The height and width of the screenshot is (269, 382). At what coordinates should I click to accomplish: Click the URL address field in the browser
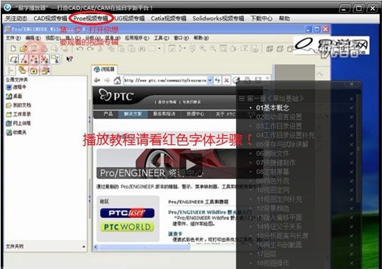point(165,80)
